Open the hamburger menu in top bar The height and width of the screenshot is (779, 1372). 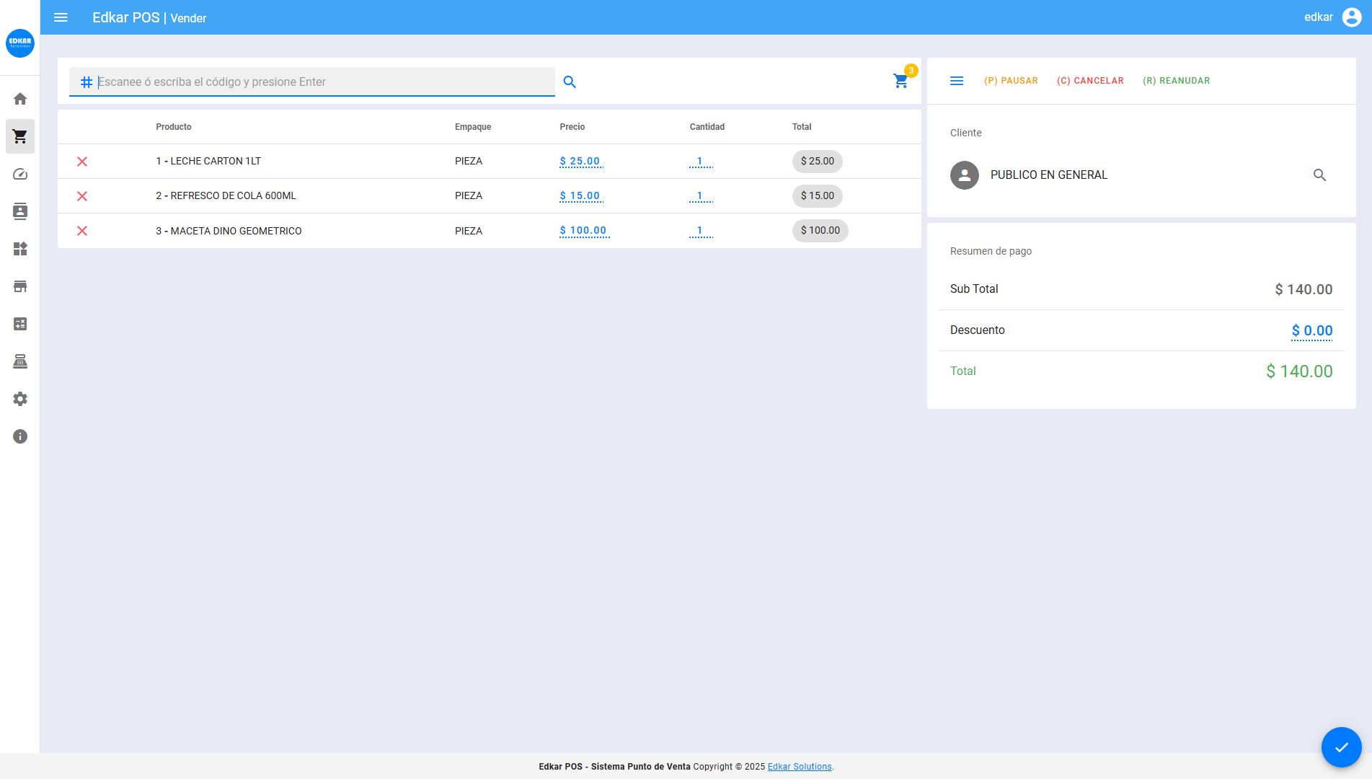click(61, 17)
